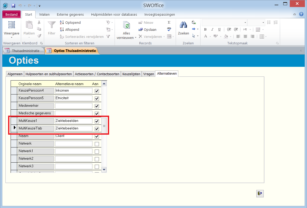Open the Keuzelijsten options tab
307x208 pixels.
[131, 74]
